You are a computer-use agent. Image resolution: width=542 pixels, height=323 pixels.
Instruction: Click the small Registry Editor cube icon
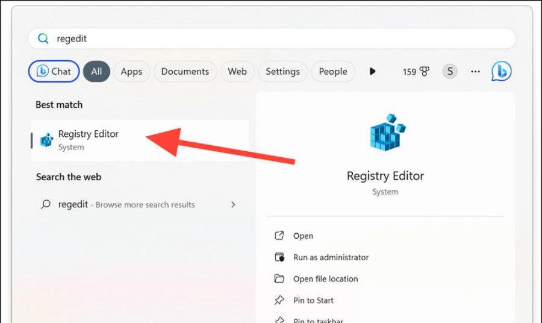point(46,140)
